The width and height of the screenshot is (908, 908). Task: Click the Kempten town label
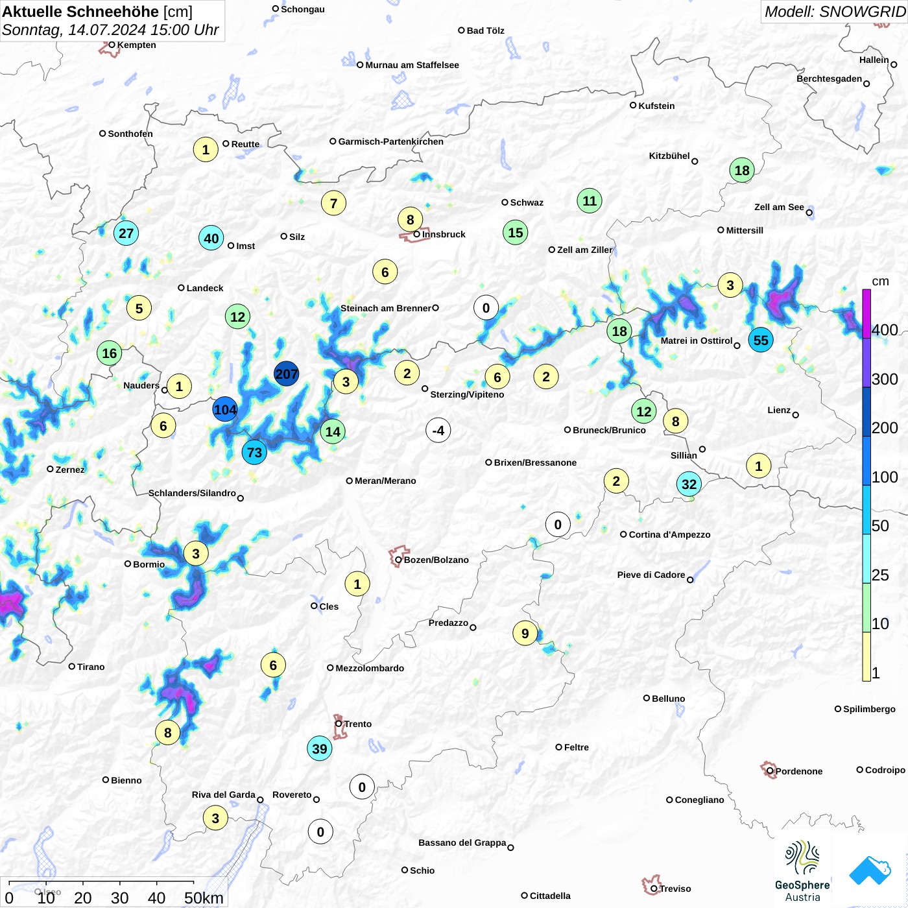pyautogui.click(x=137, y=45)
